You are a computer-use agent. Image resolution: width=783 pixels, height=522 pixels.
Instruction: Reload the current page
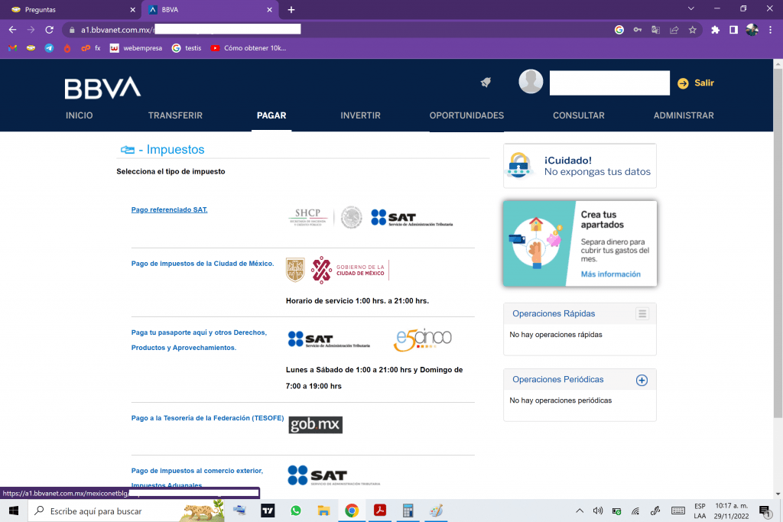pyautogui.click(x=49, y=30)
